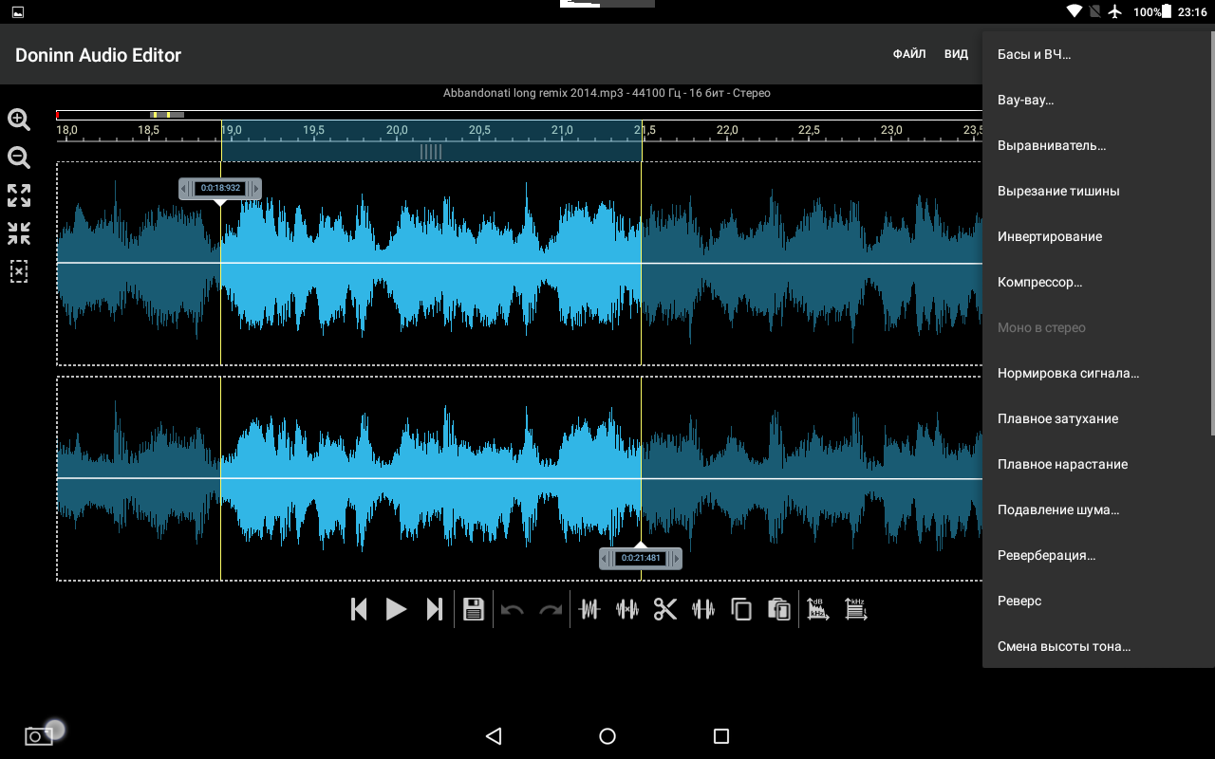Apply Плавное нарастание fade in
The image size is (1215, 759).
(x=1098, y=464)
